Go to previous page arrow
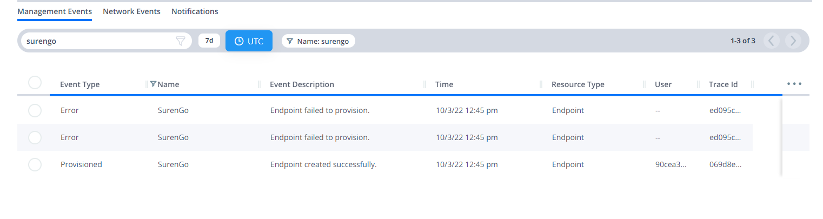Screen dimensions: 823x219 (772, 41)
